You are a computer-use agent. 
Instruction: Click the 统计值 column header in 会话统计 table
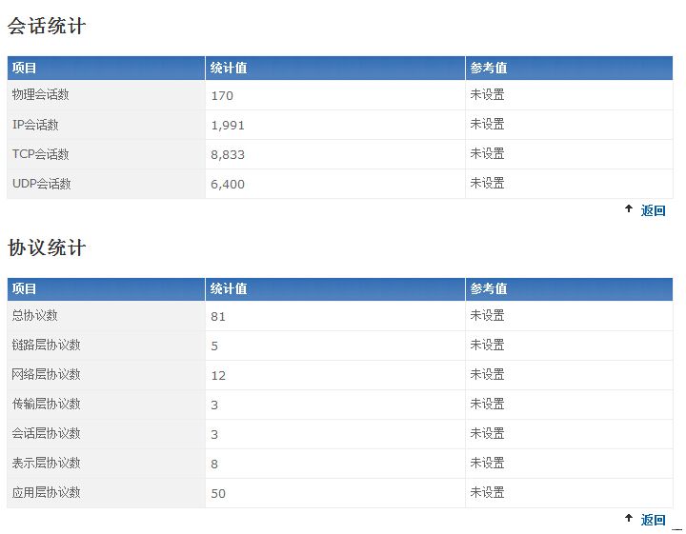click(x=229, y=68)
